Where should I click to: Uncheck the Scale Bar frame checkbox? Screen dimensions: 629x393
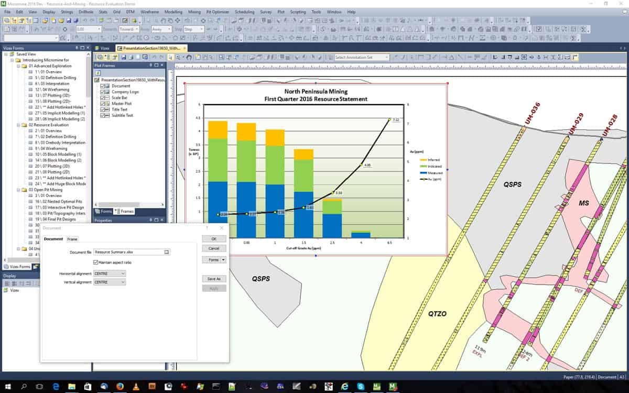tap(102, 98)
